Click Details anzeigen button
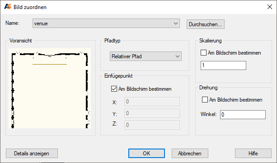The width and height of the screenshot is (277, 163). click(x=32, y=153)
